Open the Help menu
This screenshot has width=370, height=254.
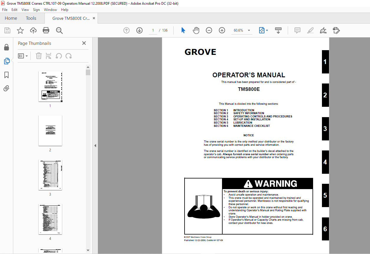coord(65,10)
